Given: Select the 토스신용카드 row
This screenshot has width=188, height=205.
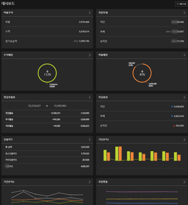Looking at the screenshot, I should 47,154.
